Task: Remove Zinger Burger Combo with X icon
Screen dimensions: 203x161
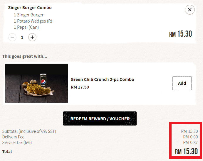Action: (x=190, y=10)
